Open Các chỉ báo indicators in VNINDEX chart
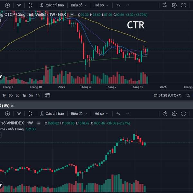This screenshot has height=193, width=193. (x=52, y=114)
